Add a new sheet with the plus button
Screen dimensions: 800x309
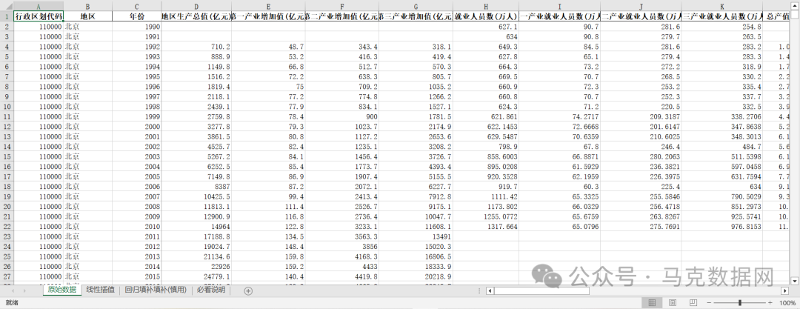pos(248,290)
